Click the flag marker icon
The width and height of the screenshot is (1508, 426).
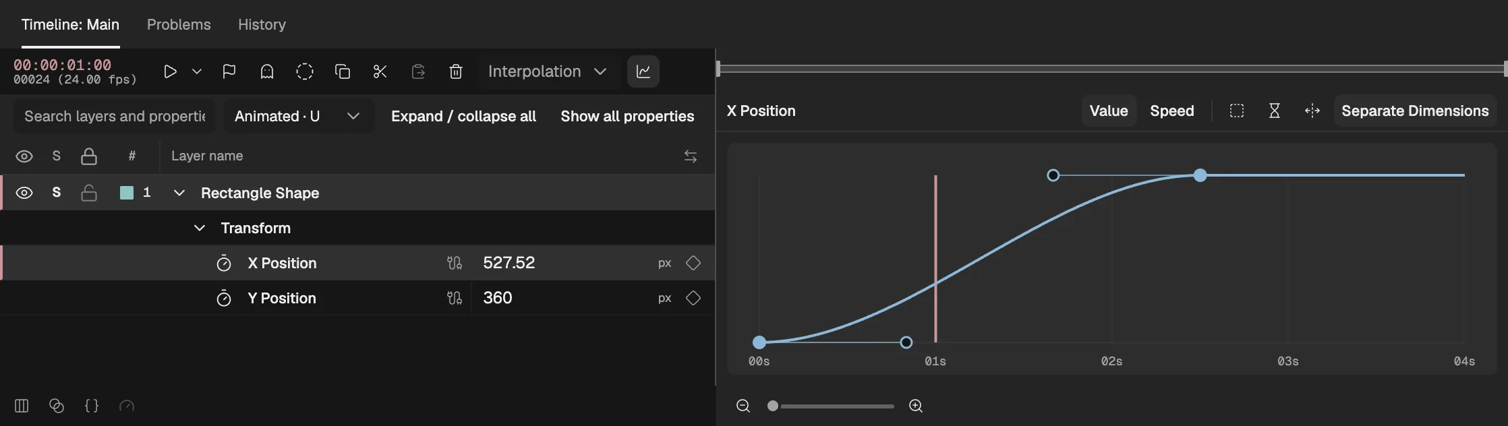[229, 71]
